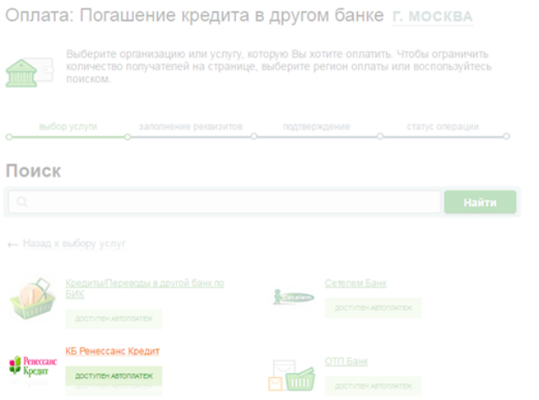Click the magnifier icon in search field
The height and width of the screenshot is (400, 539).
(22, 202)
